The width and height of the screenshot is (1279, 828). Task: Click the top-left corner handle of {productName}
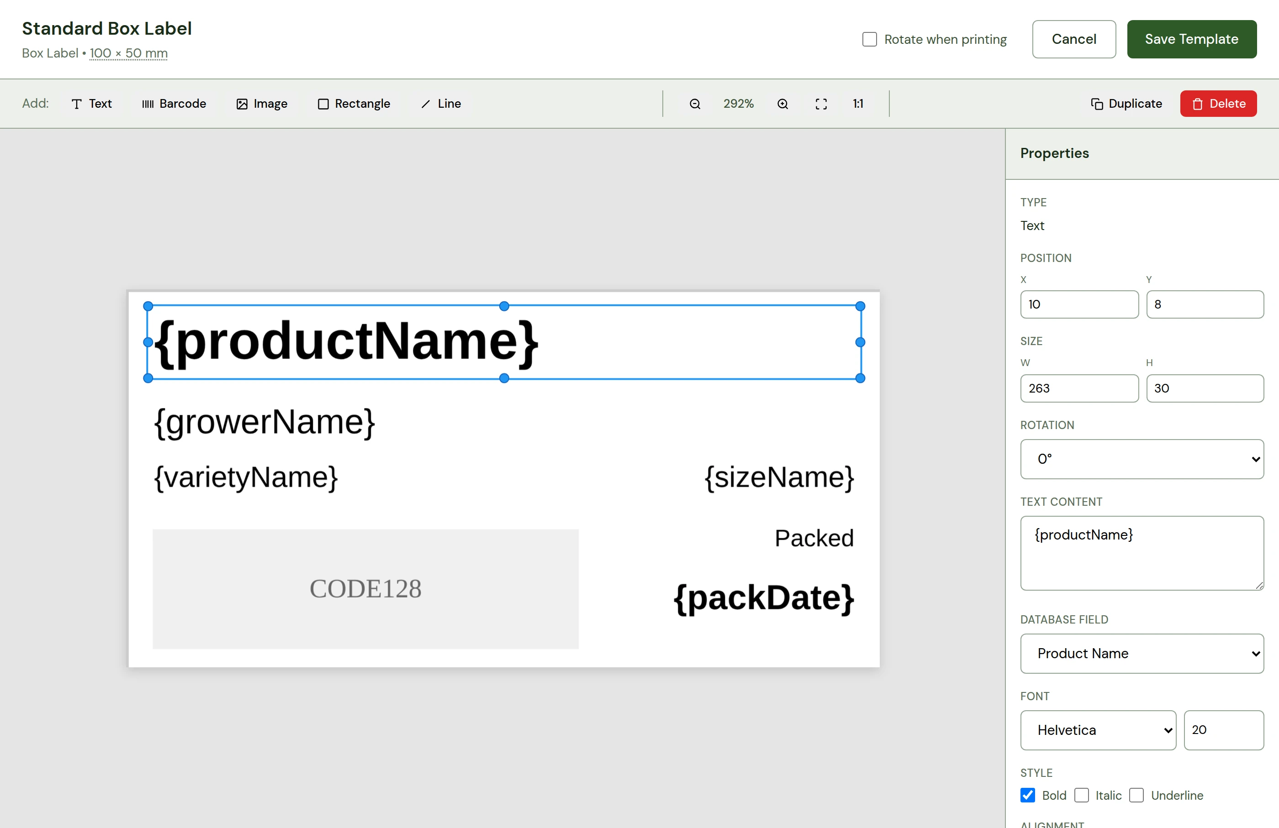click(148, 306)
